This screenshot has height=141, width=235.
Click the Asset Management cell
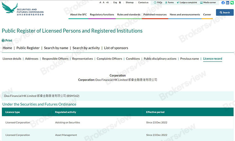pos(66,135)
